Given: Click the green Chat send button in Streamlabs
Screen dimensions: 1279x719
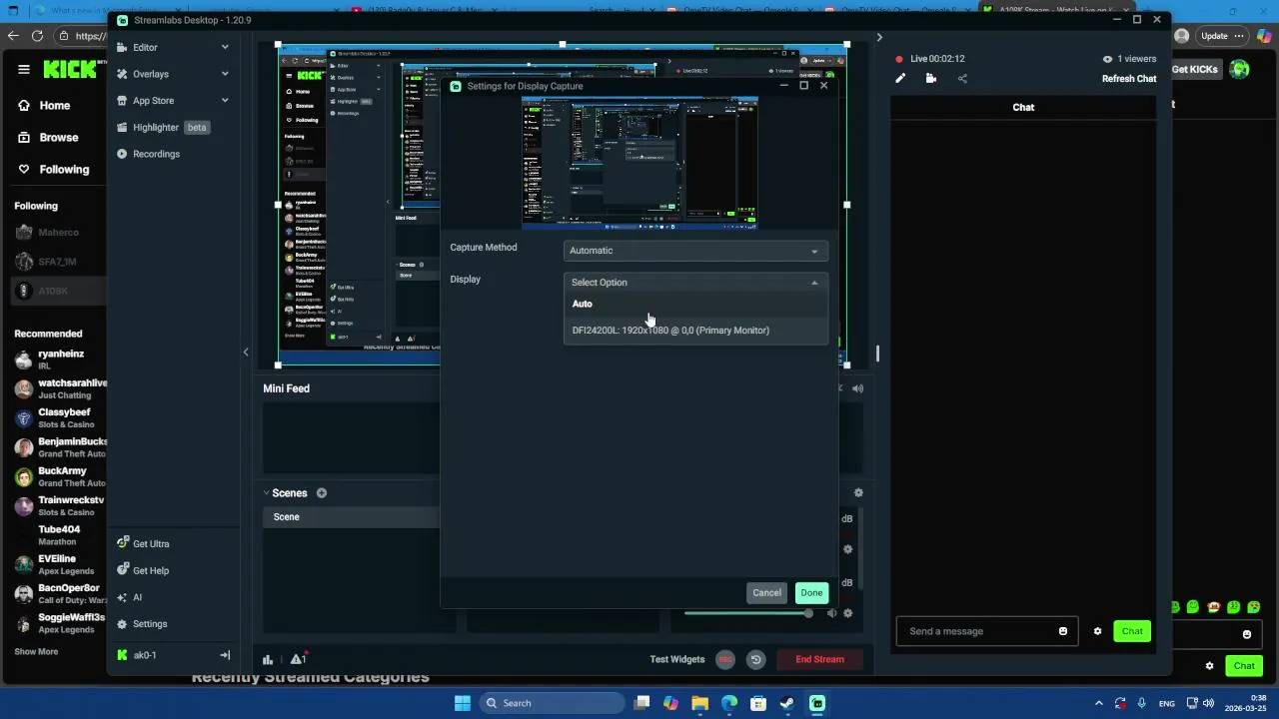Looking at the screenshot, I should [x=1132, y=631].
